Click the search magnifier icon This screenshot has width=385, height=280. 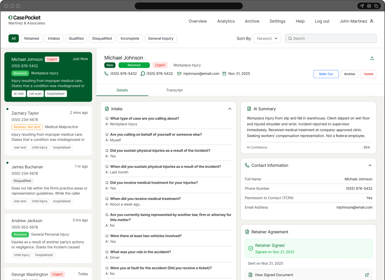tap(290, 39)
